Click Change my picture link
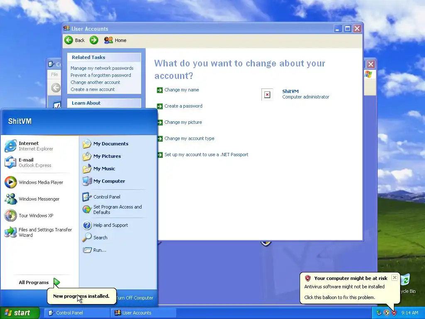Screen dimensions: 425x319 click(183, 122)
